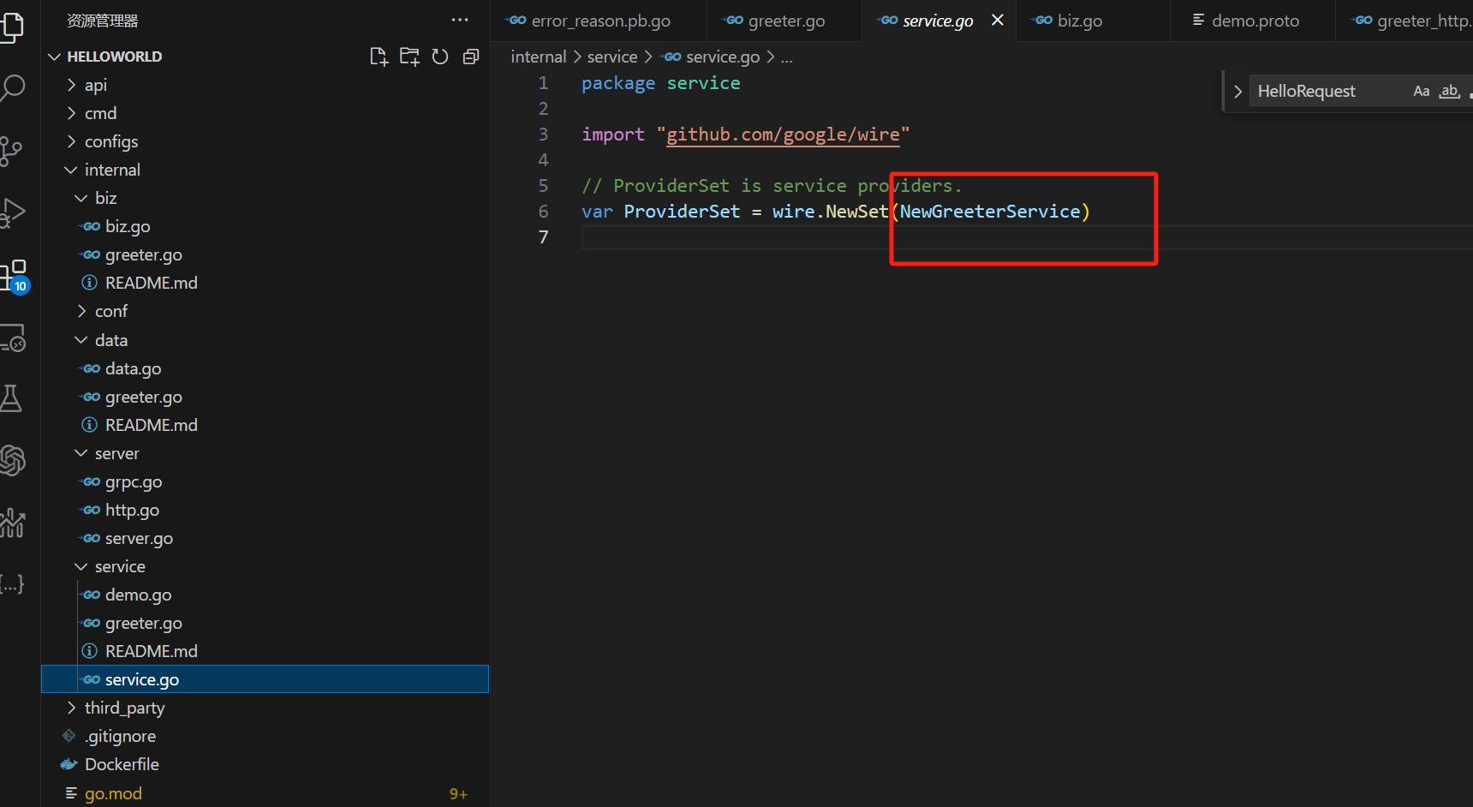Expand replace field in find widget
Viewport: 1473px width, 807px height.
point(1237,91)
